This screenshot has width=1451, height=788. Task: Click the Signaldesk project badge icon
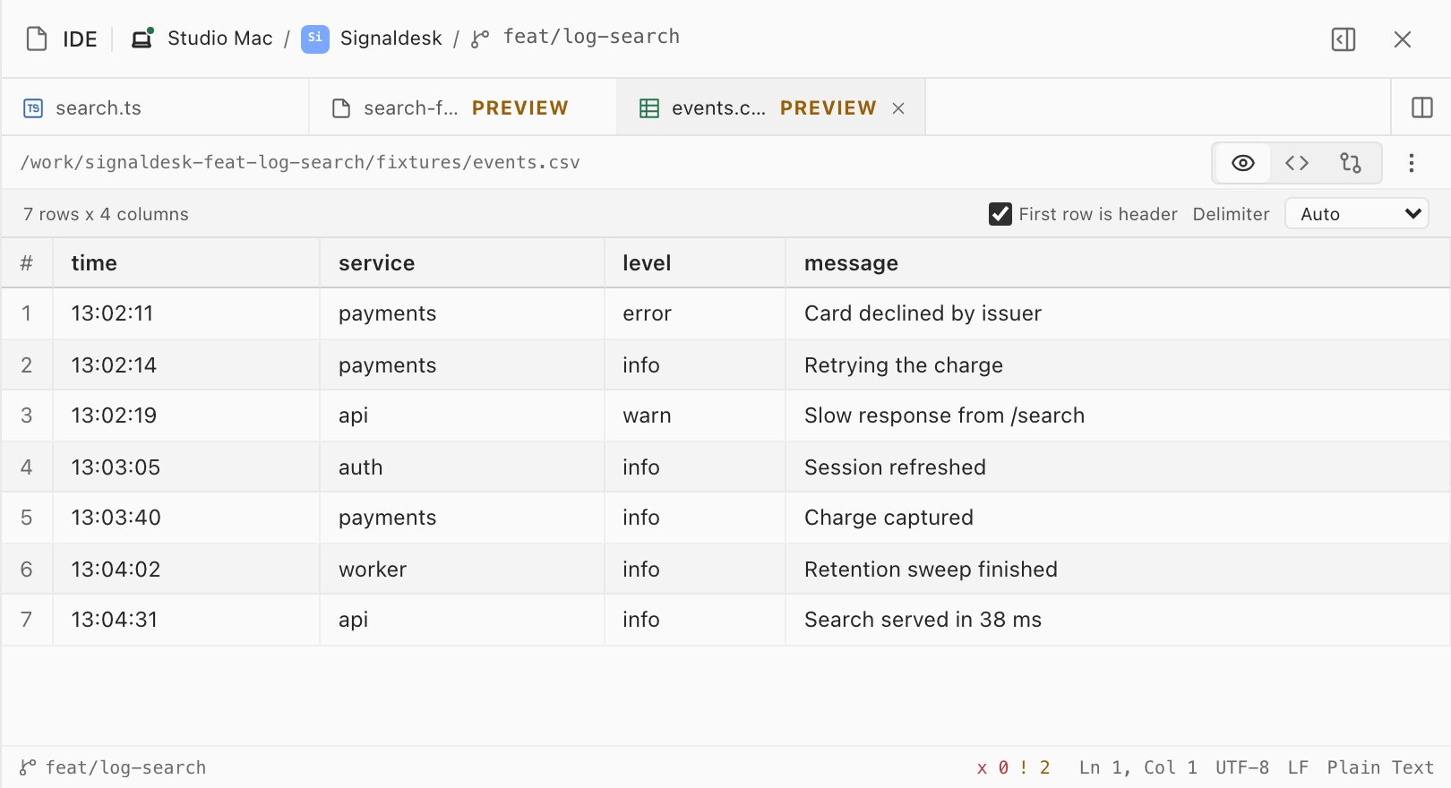(x=314, y=39)
